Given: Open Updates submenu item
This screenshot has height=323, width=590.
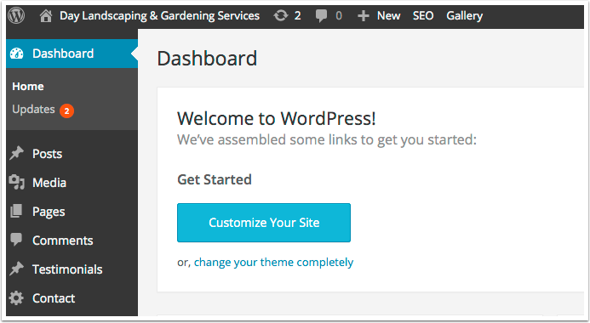Looking at the screenshot, I should click(33, 110).
